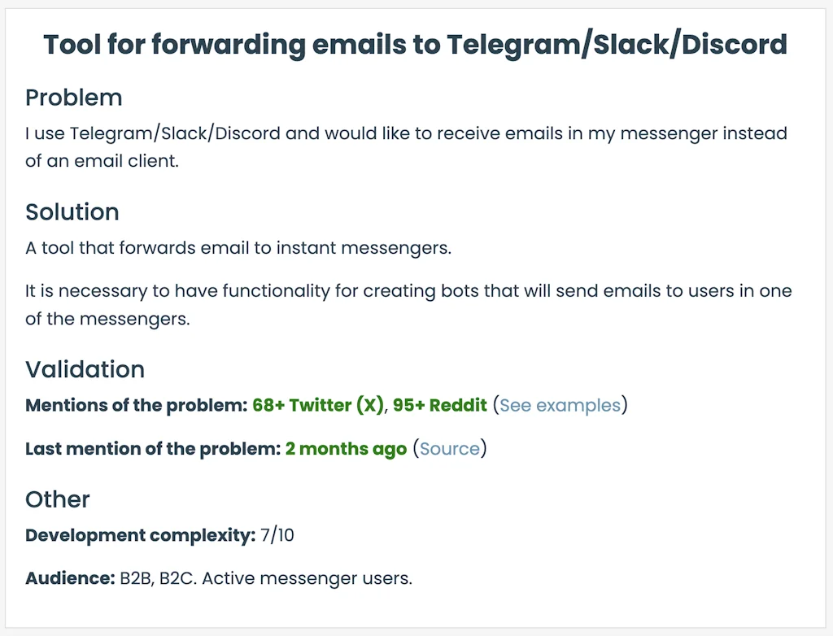Open the Source link
Viewport: 833px width, 636px height.
pyautogui.click(x=450, y=449)
